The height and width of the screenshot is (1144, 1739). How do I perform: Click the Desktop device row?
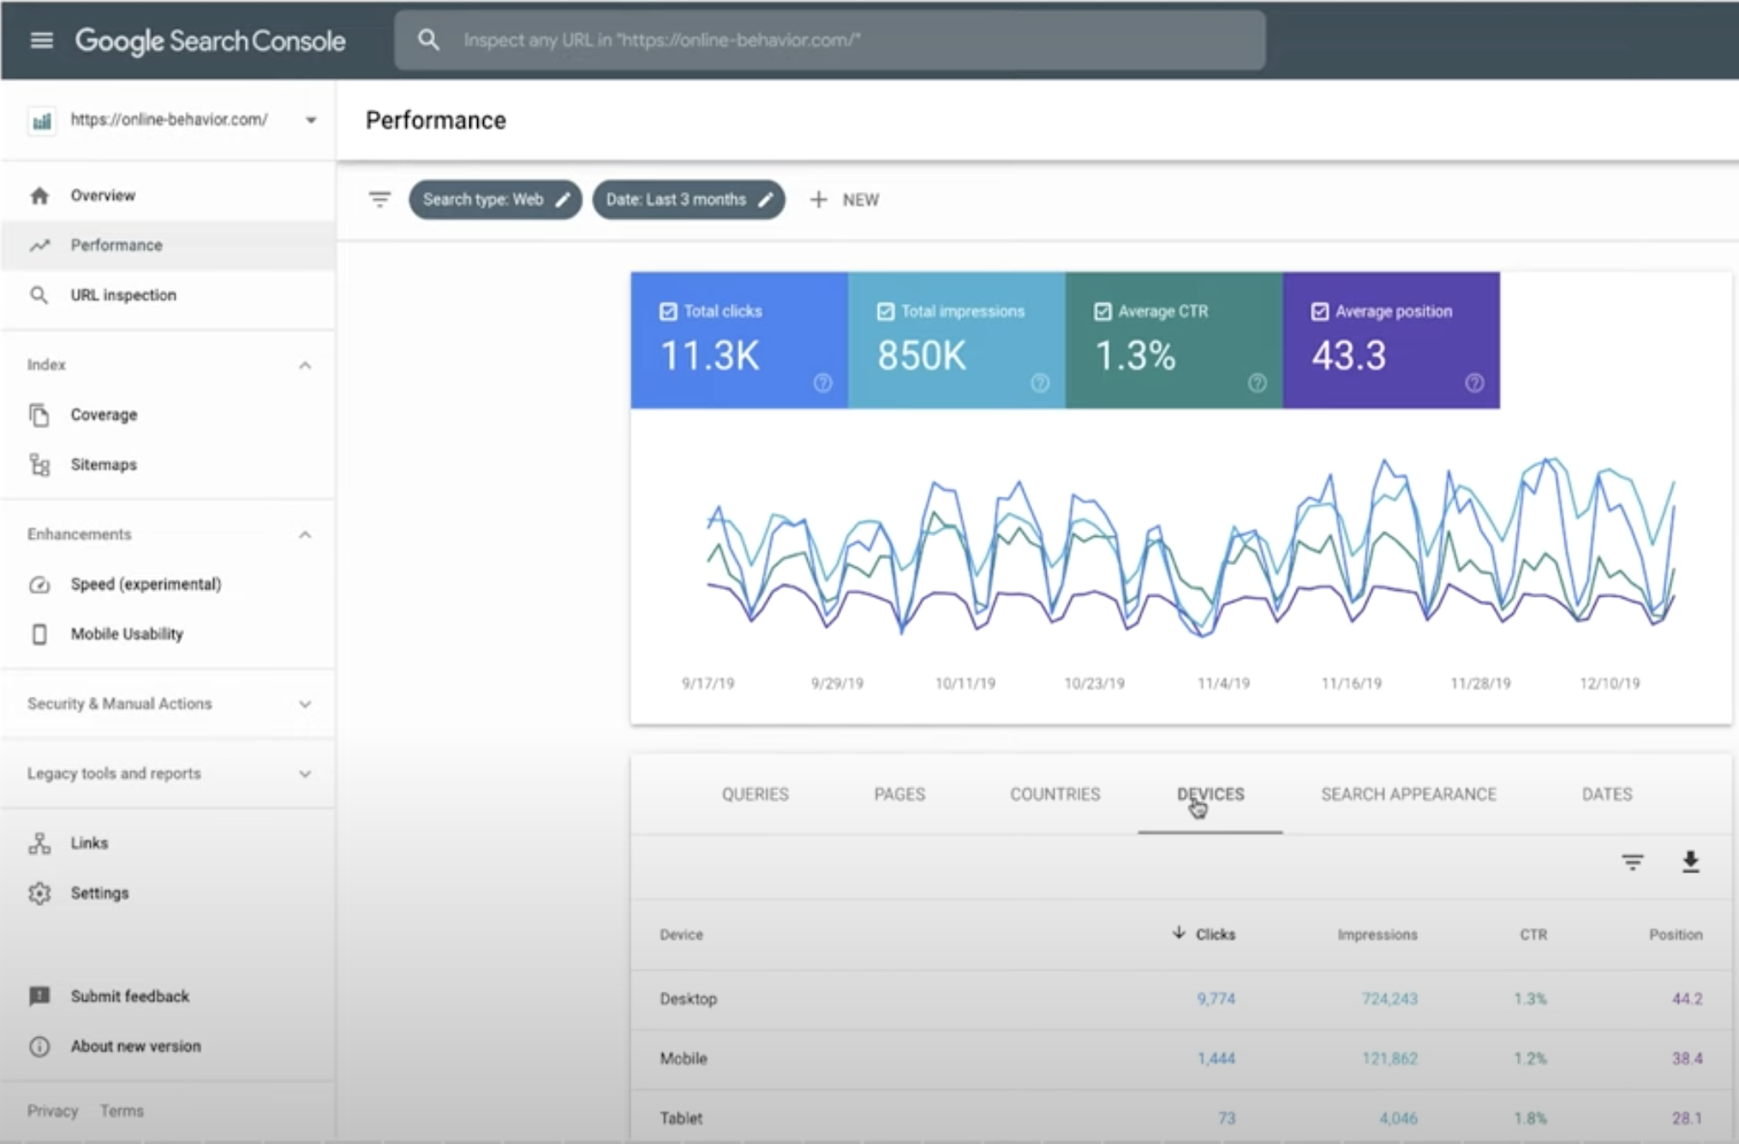1180,999
